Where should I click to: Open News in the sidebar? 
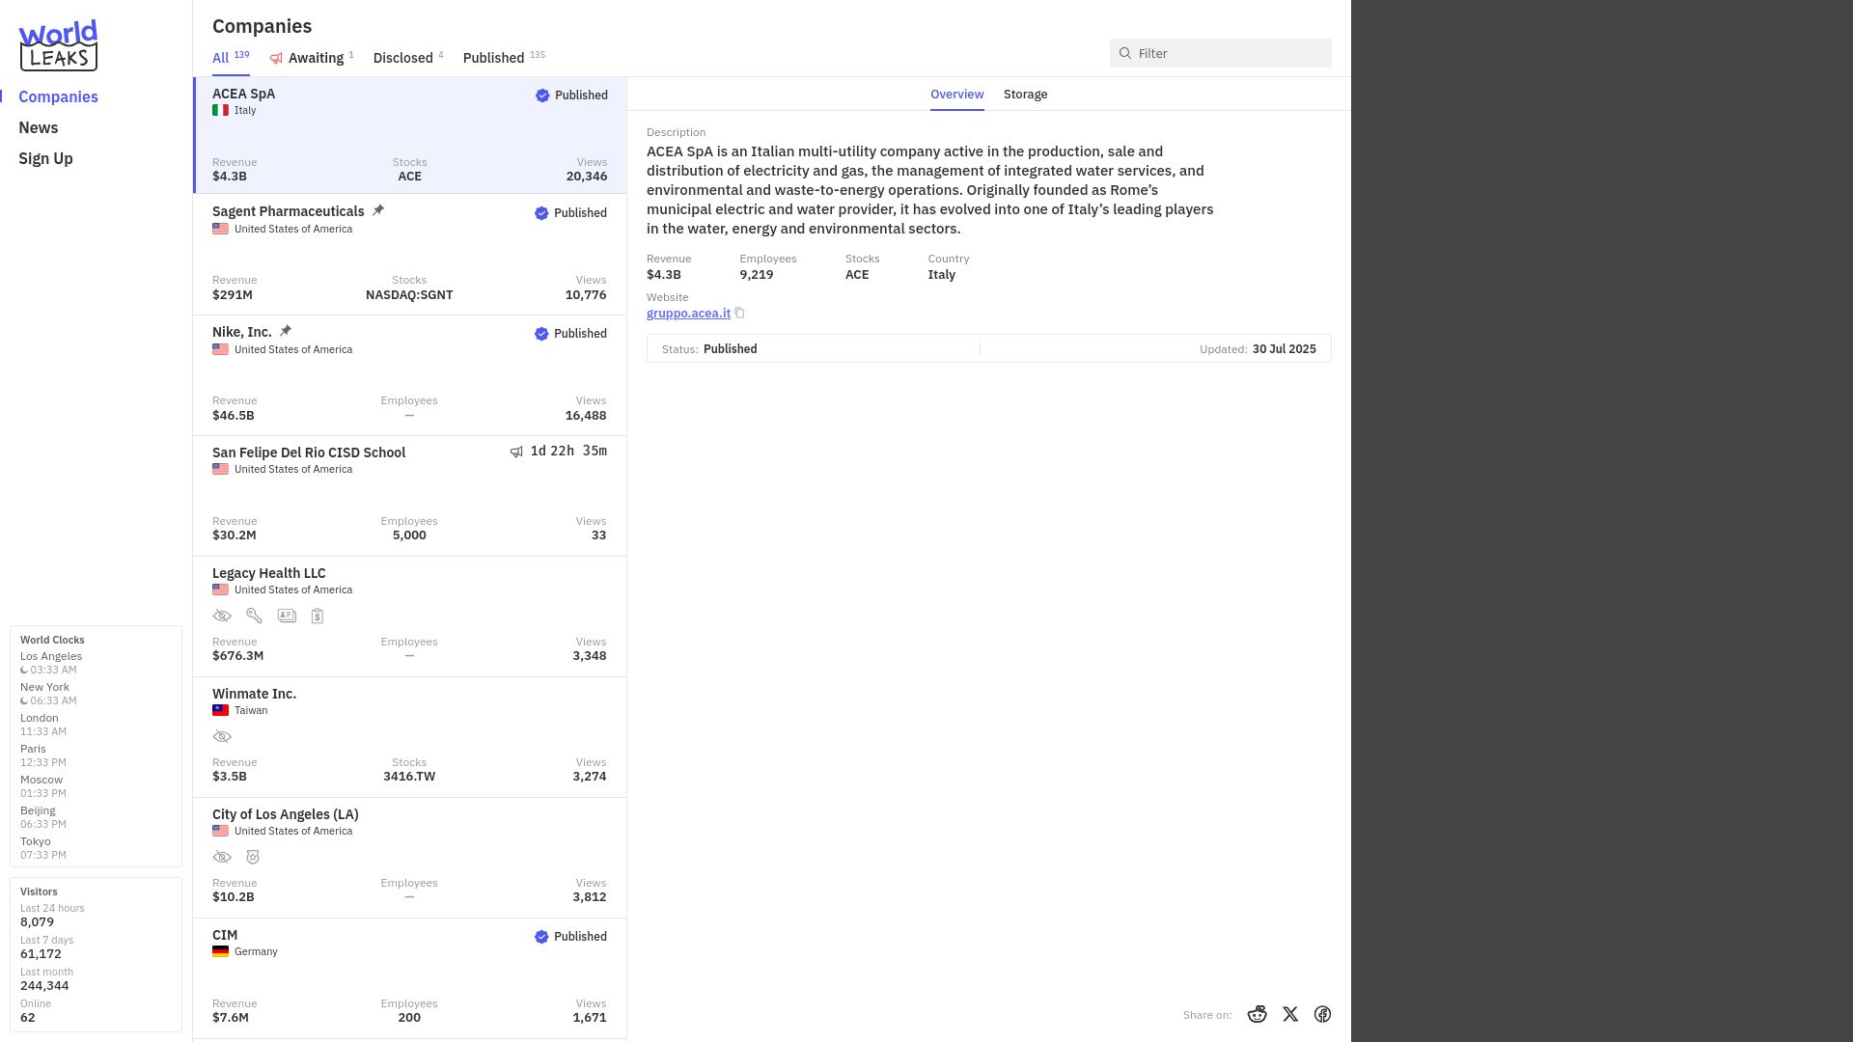[x=39, y=127]
